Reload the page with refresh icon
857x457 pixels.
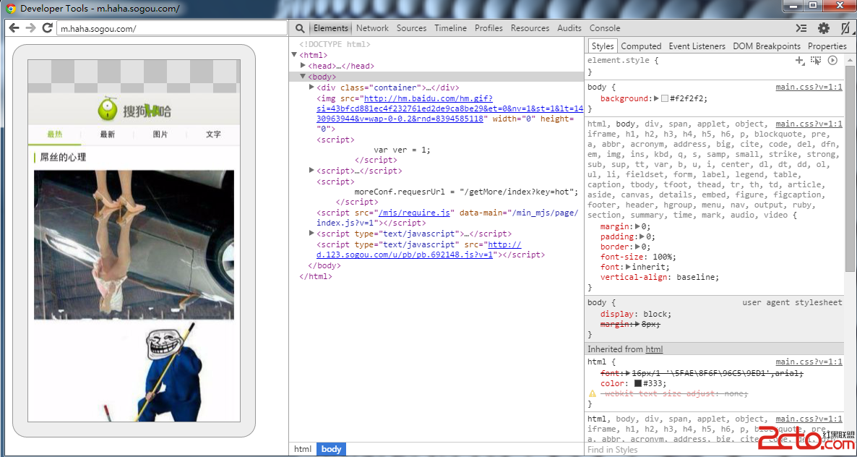tap(48, 28)
